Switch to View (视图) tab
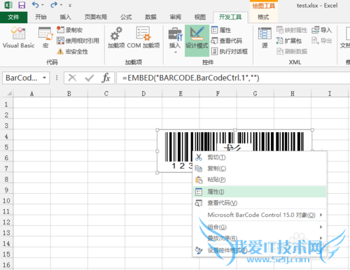 200,17
